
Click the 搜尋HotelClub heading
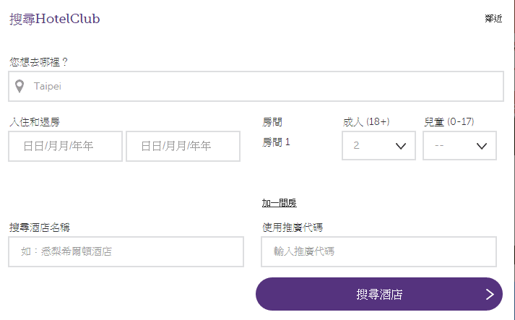click(x=55, y=19)
